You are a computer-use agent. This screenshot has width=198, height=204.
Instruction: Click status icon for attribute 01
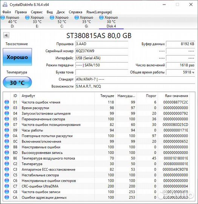point(7,102)
